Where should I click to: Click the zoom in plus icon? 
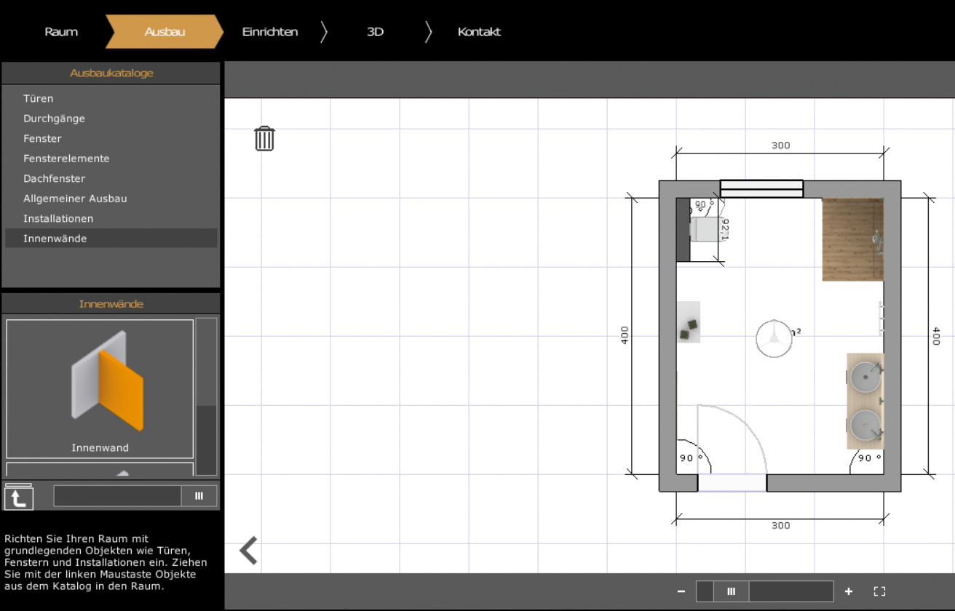point(849,591)
